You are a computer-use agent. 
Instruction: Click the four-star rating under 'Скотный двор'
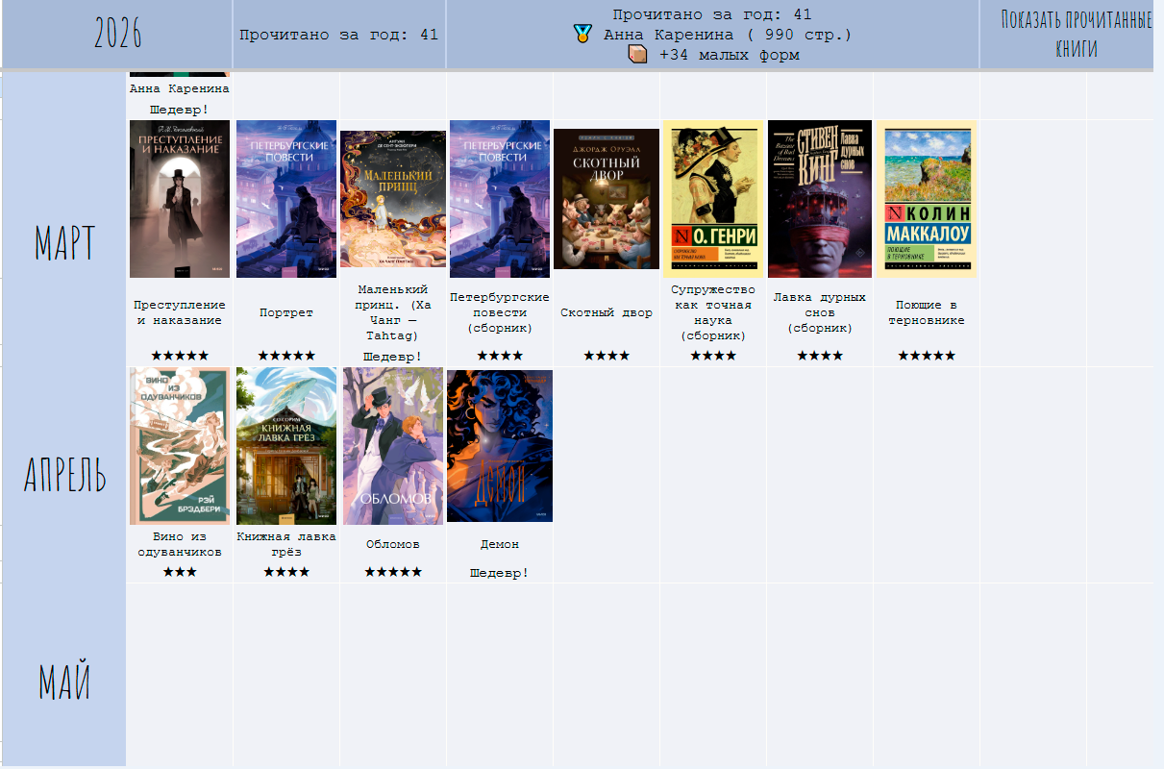[607, 356]
